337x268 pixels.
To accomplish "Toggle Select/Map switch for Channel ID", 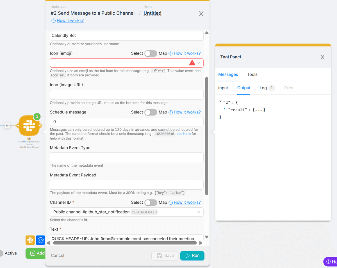I will pyautogui.click(x=151, y=203).
